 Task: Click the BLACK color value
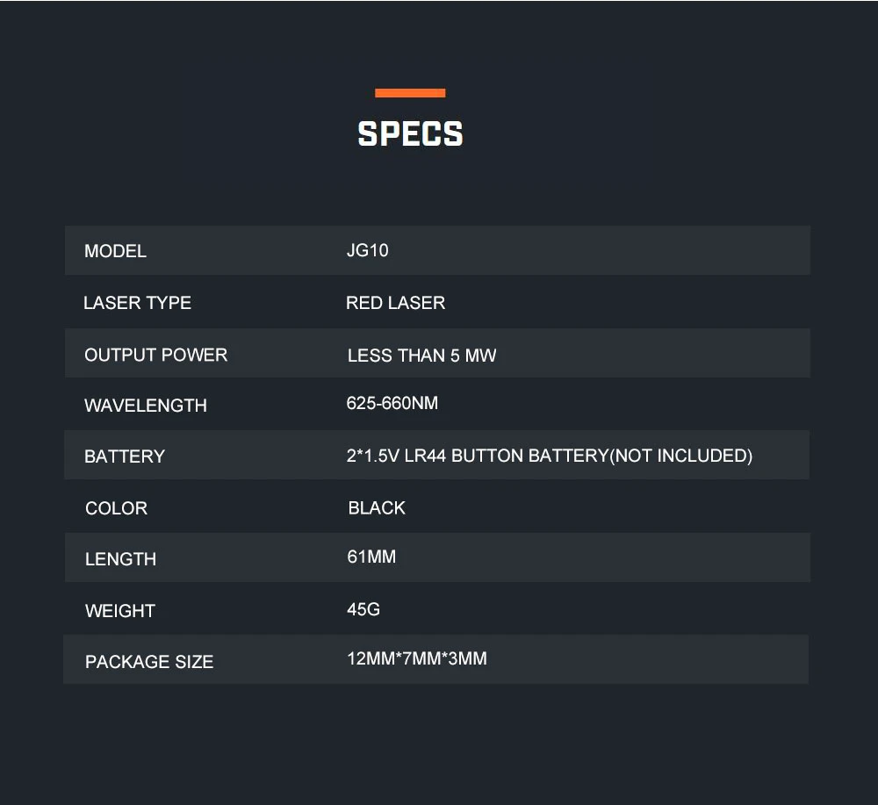[377, 507]
